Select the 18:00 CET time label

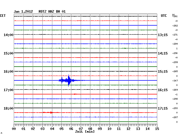(9, 108)
